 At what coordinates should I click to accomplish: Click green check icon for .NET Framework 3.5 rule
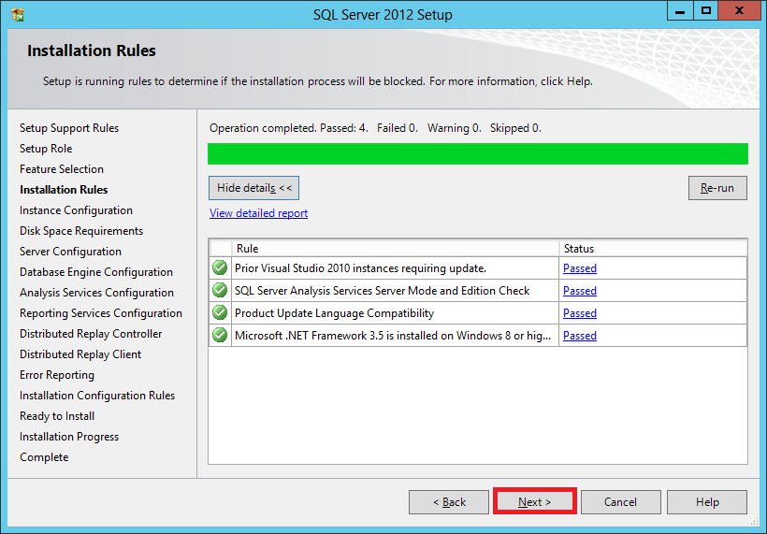pos(220,336)
